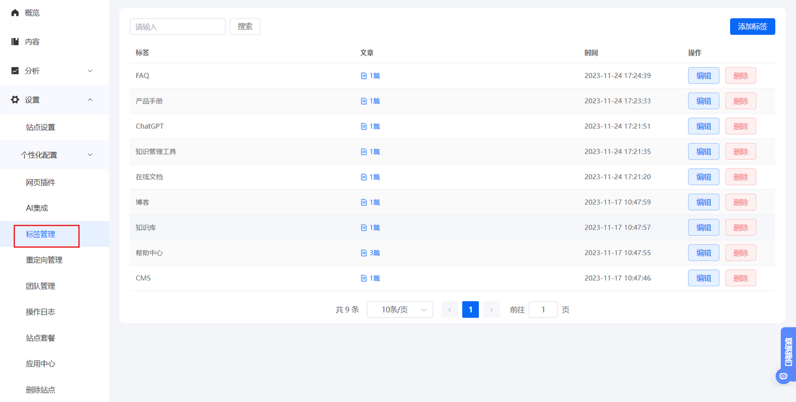This screenshot has height=402, width=796.
Task: Open the 10条/页 page size dropdown
Action: click(400, 309)
